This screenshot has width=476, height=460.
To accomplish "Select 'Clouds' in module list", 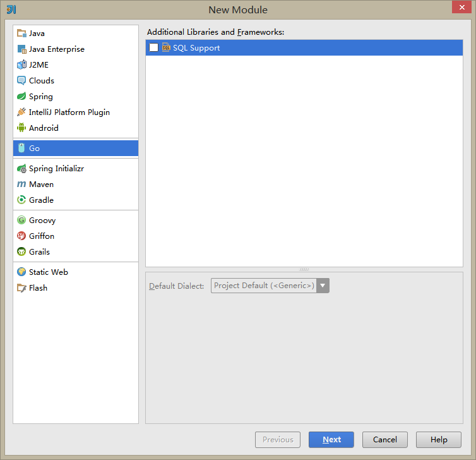I will point(76,80).
